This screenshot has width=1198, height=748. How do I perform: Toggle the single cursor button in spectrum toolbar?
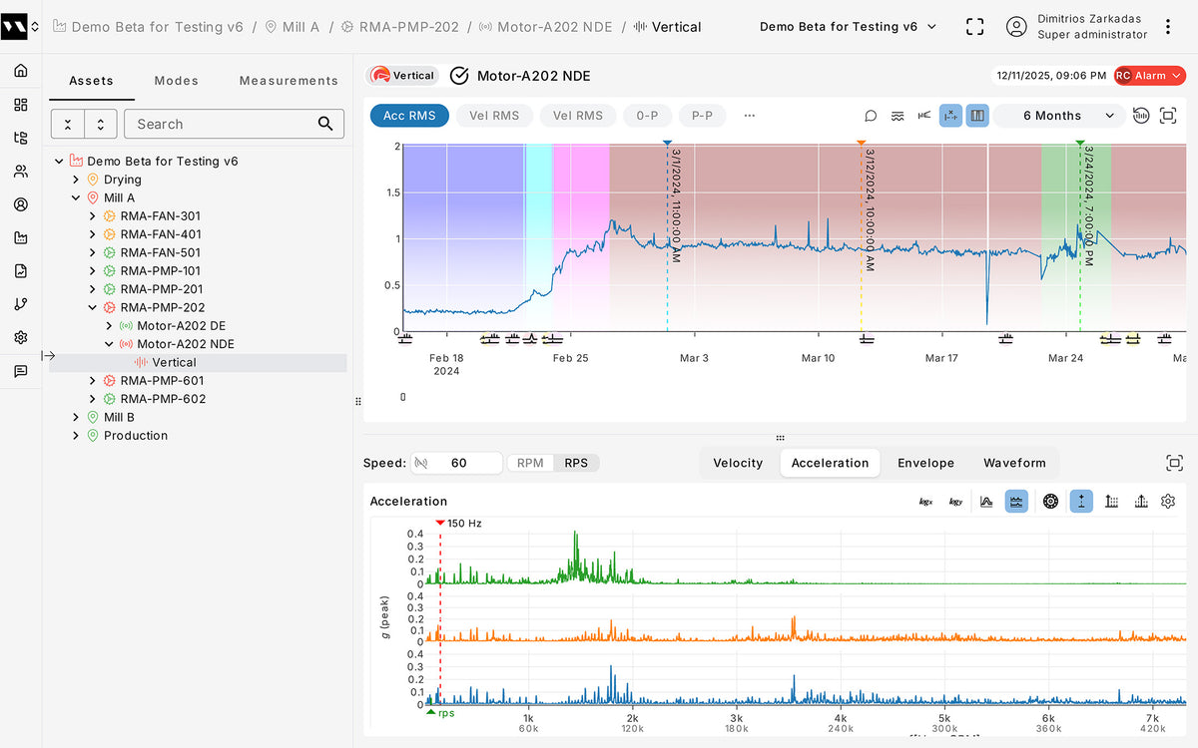tap(1081, 502)
